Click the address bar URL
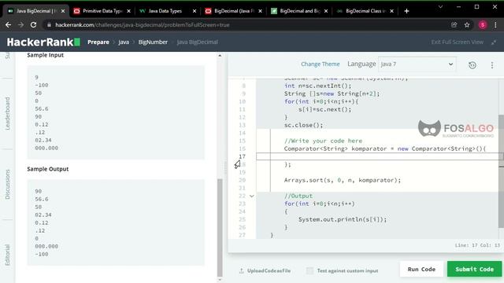Image resolution: width=504 pixels, height=283 pixels. pyautogui.click(x=142, y=24)
